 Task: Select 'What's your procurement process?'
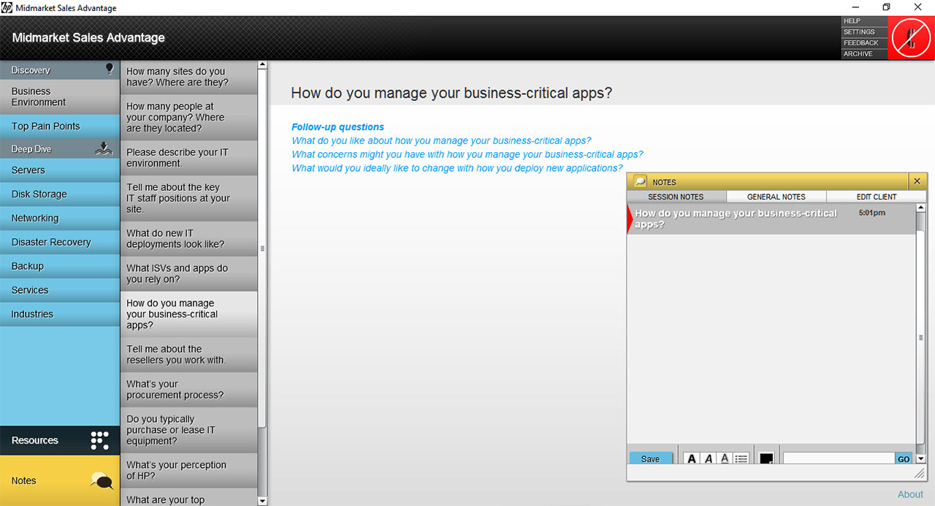(189, 389)
